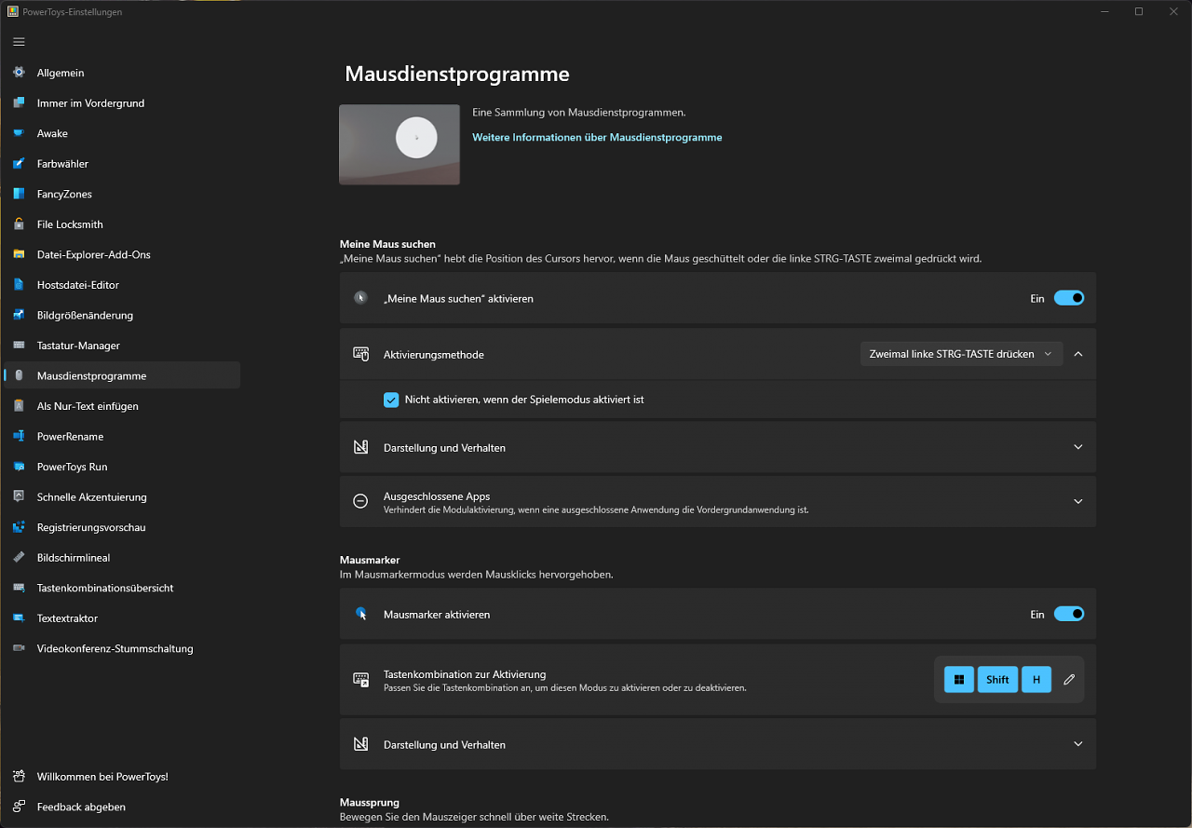This screenshot has height=828, width=1192.
Task: Click the Datei-Explorer-Add-Ons icon
Action: click(19, 254)
